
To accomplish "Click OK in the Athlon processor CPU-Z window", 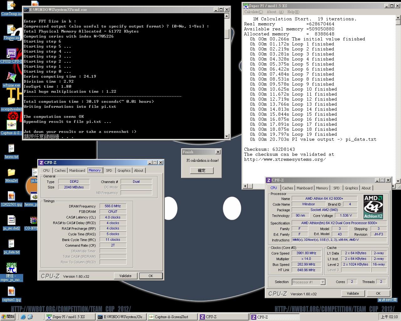I will point(378,293).
